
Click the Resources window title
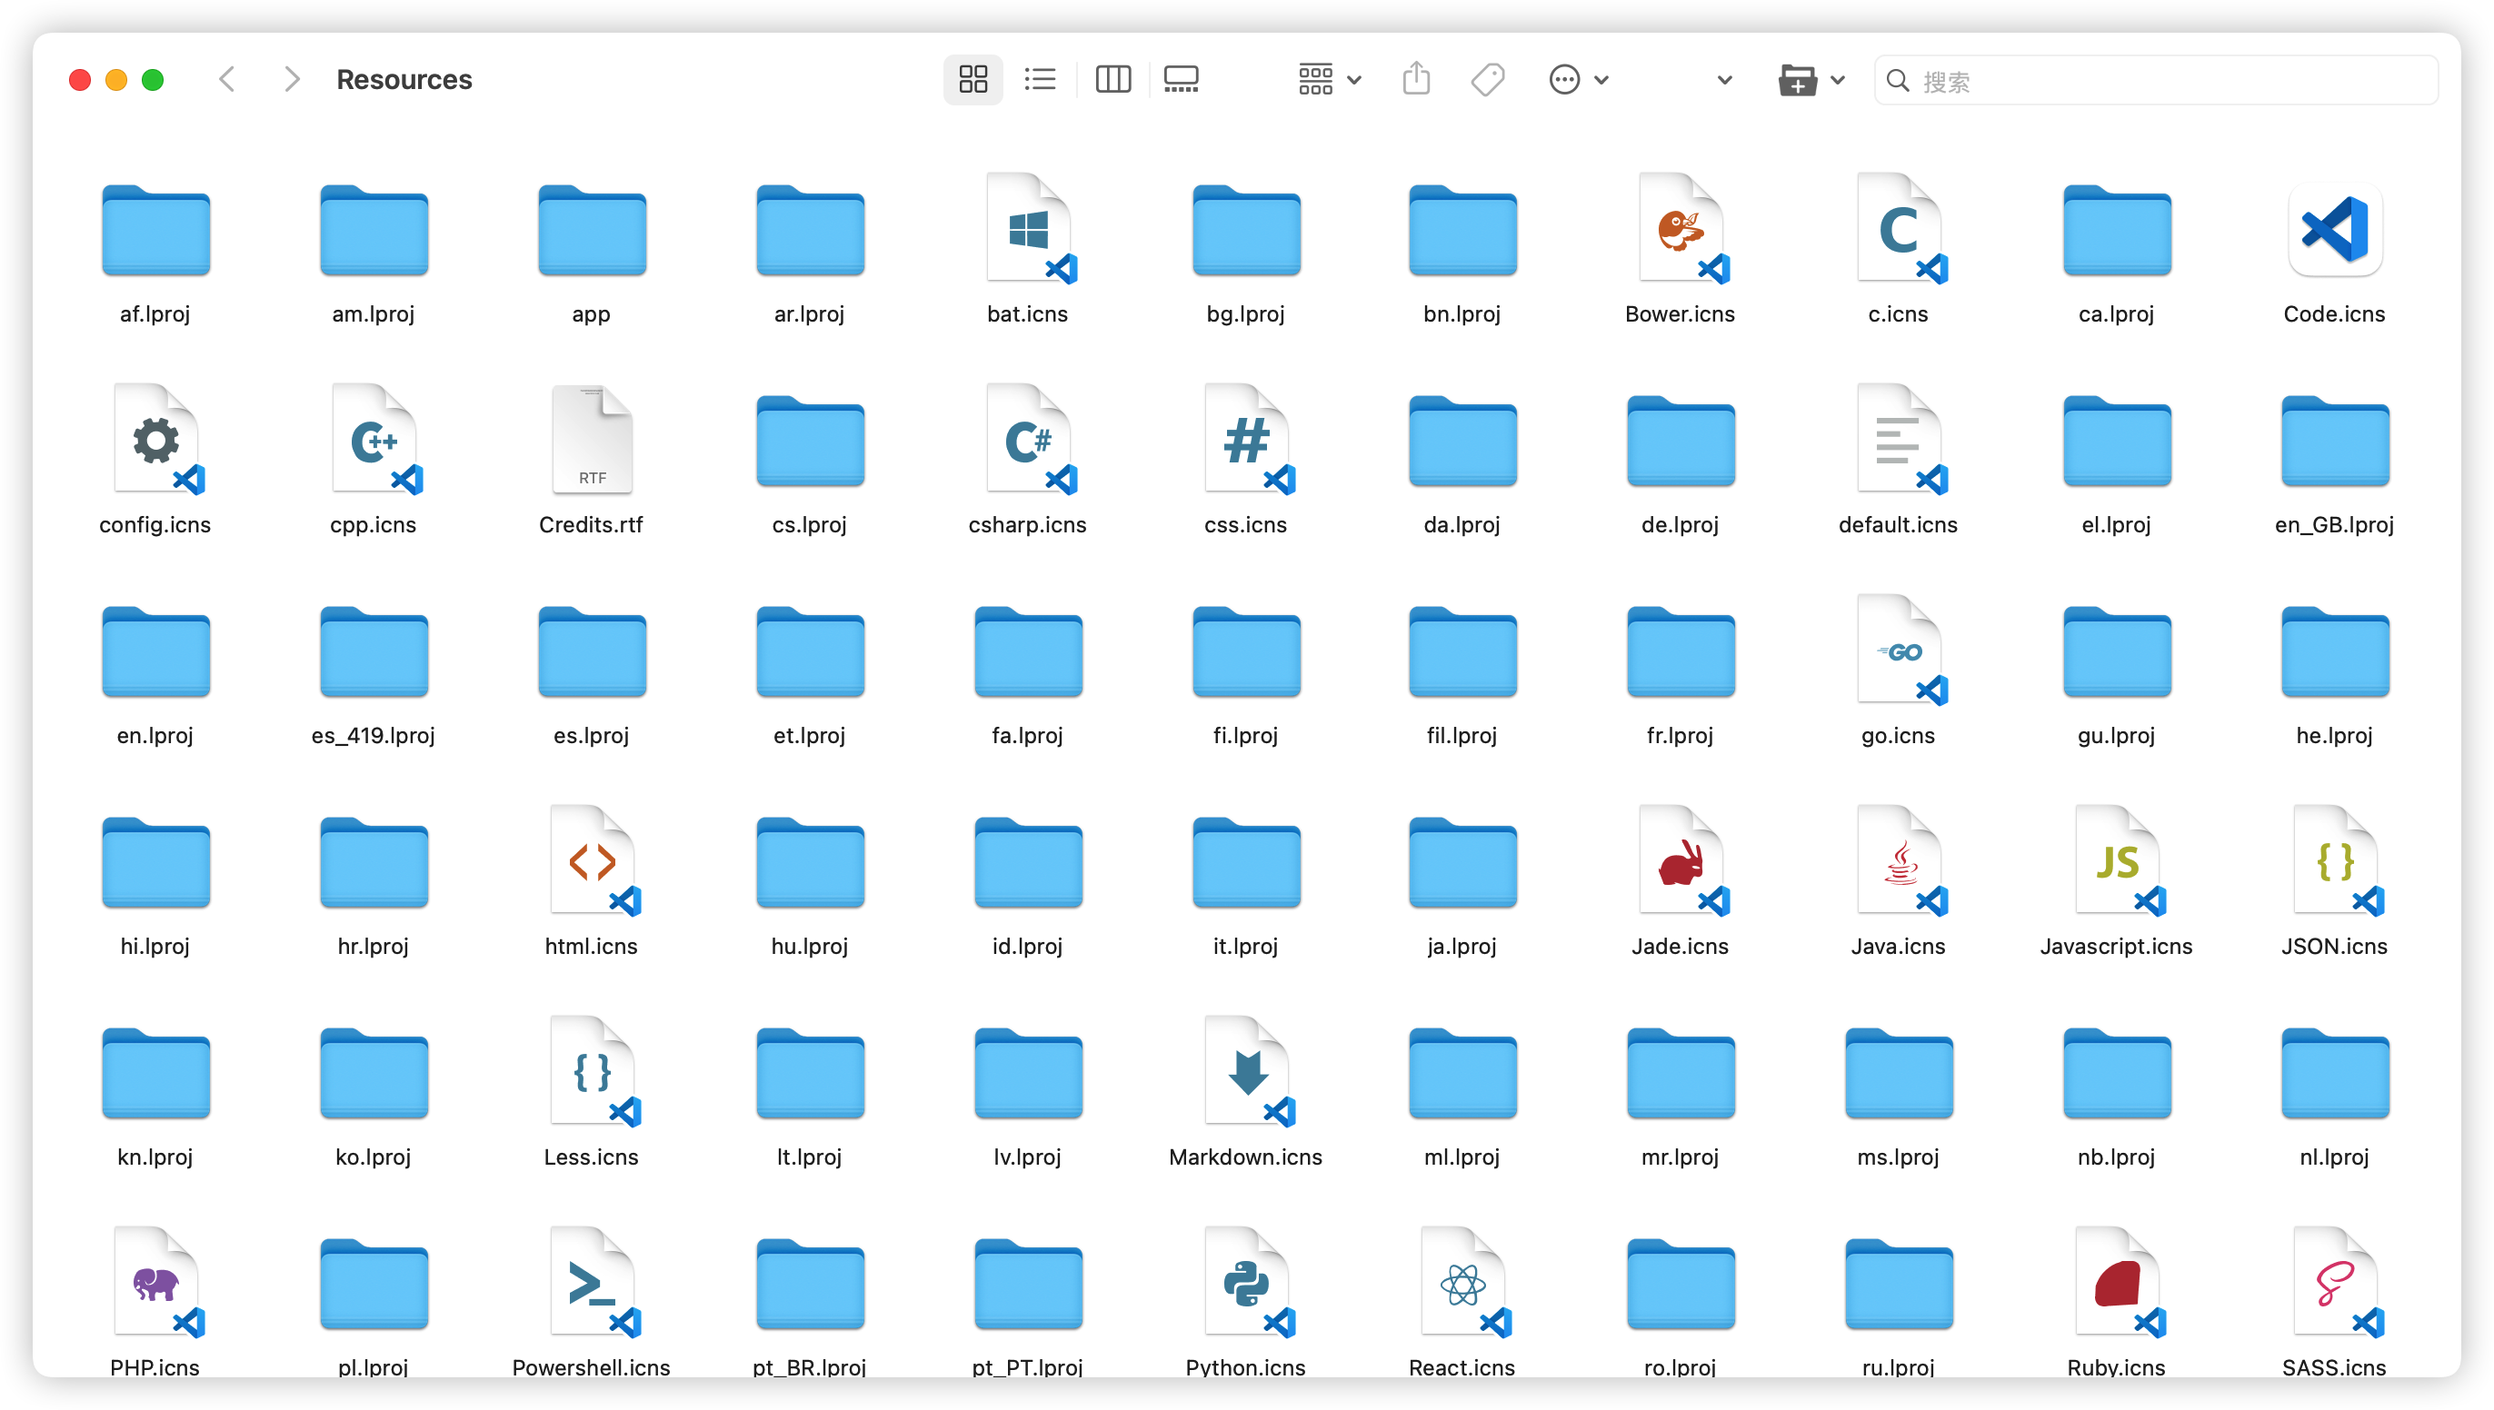pyautogui.click(x=404, y=79)
